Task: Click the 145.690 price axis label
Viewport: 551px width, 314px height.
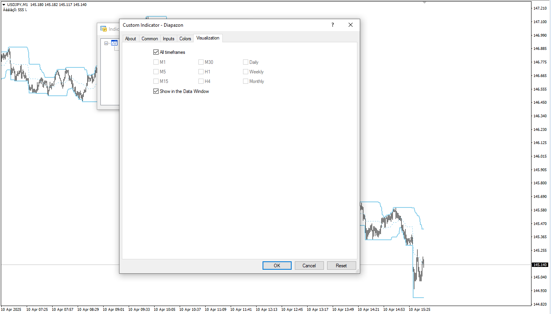Action: pyautogui.click(x=539, y=197)
